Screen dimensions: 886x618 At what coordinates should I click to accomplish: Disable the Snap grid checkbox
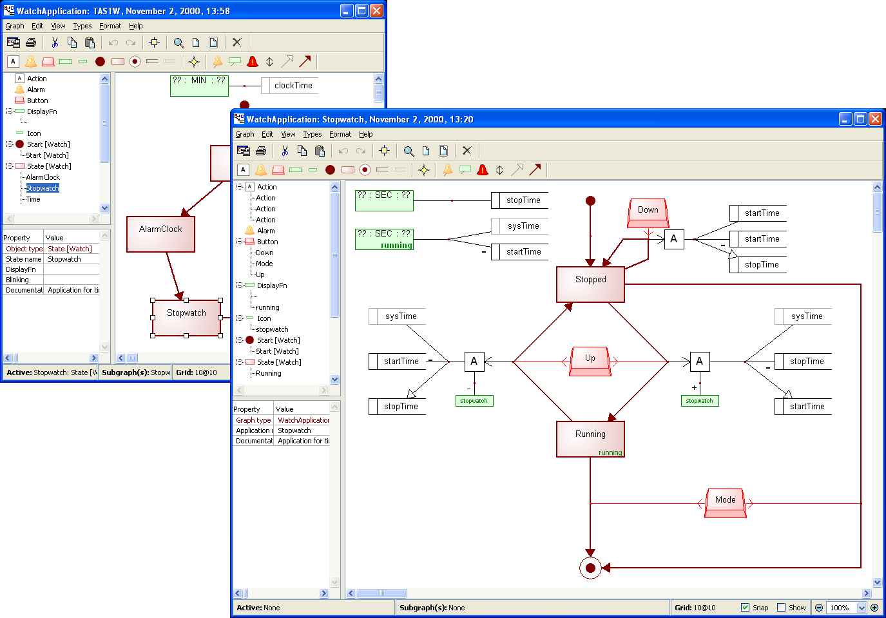pyautogui.click(x=746, y=608)
